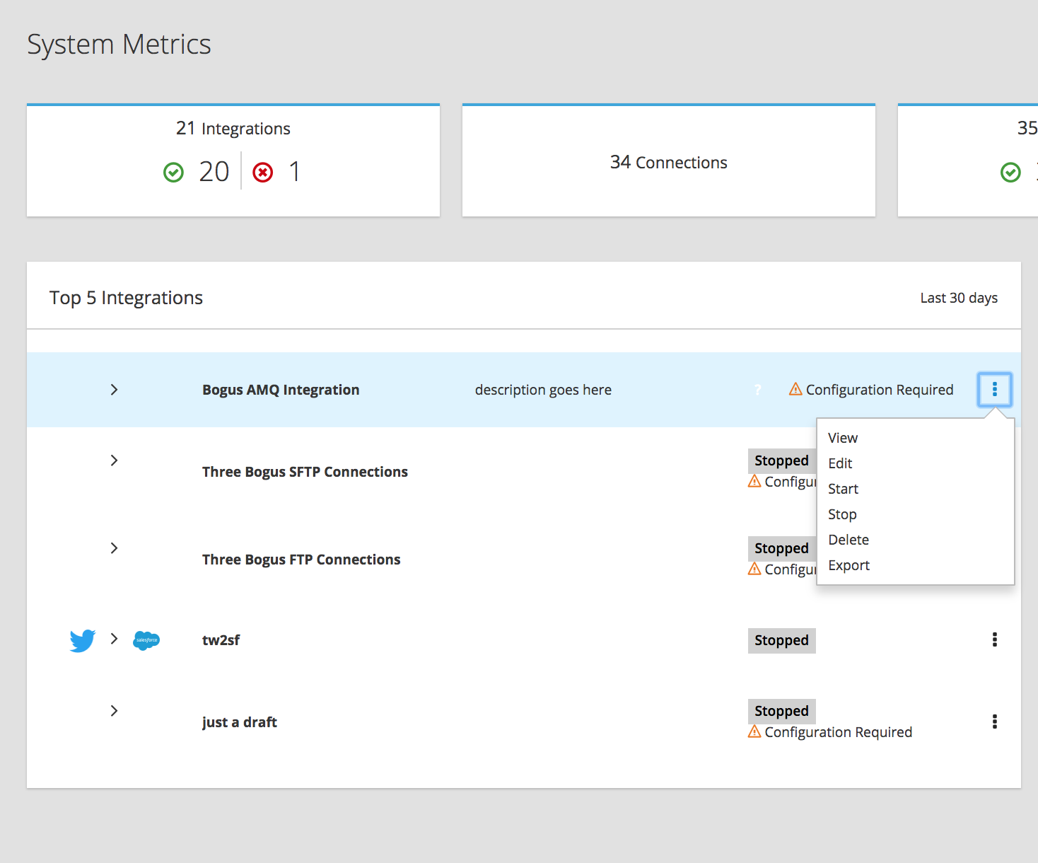Click the red error icon beside 1
Image resolution: width=1038 pixels, height=863 pixels.
(263, 172)
